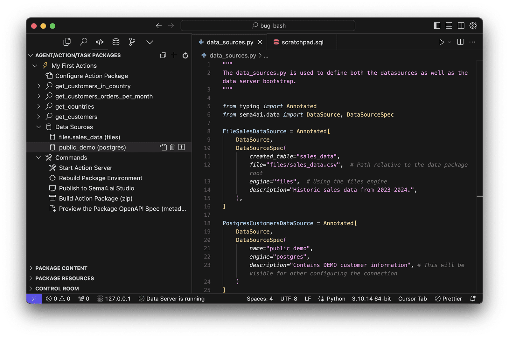Switch to the scratchpad.sql tab
The image size is (509, 338).
tap(302, 42)
